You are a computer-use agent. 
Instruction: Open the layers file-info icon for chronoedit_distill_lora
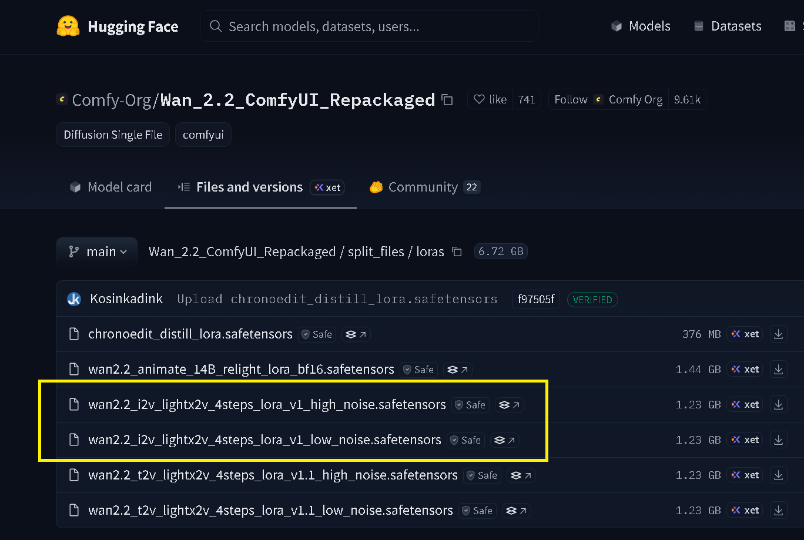(x=356, y=334)
